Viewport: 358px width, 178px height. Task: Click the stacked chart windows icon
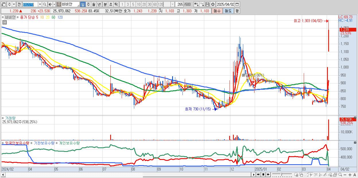pos(335,175)
